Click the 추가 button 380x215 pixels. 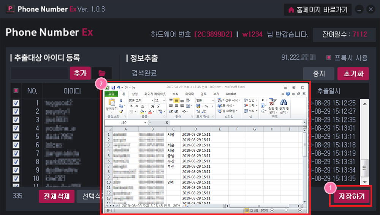point(80,73)
